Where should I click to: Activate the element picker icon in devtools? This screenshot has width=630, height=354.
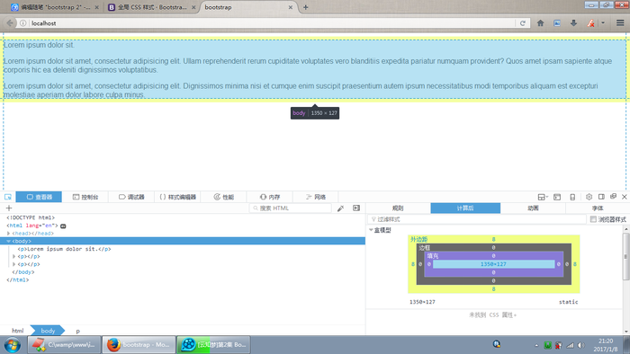(7, 197)
